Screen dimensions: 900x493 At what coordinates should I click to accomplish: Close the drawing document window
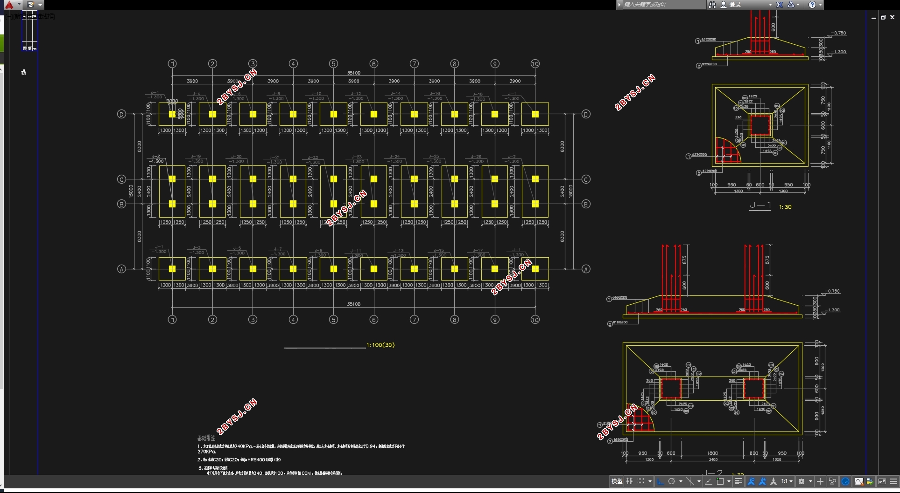[892, 17]
